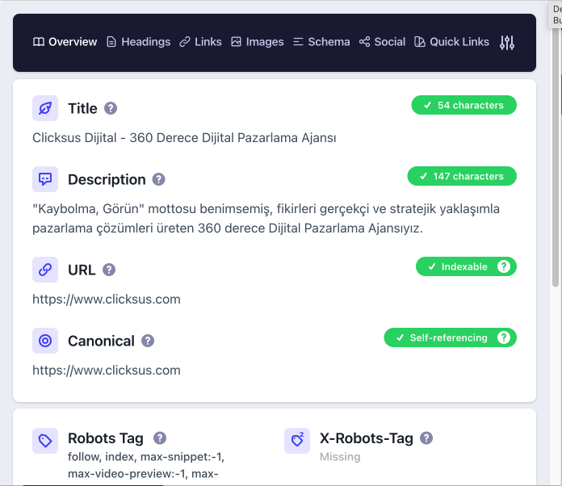
Task: Open the Overview tab
Action: pos(65,42)
